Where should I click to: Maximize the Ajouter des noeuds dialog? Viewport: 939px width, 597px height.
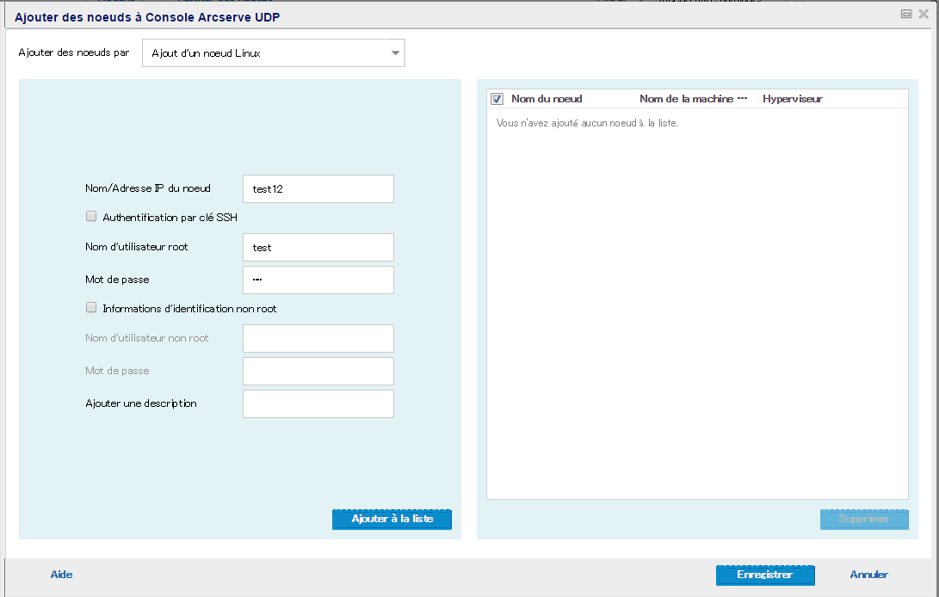pos(906,14)
